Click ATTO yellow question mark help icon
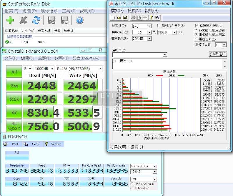This screenshot has width=233, height=196. tap(151, 18)
